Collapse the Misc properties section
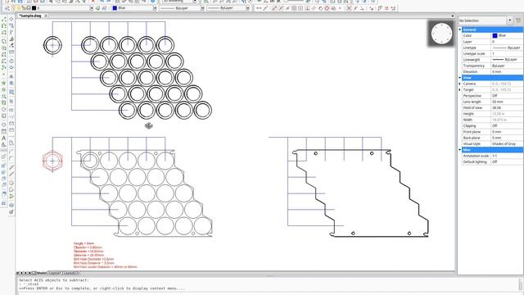Image resolution: width=524 pixels, height=295 pixels. point(460,150)
